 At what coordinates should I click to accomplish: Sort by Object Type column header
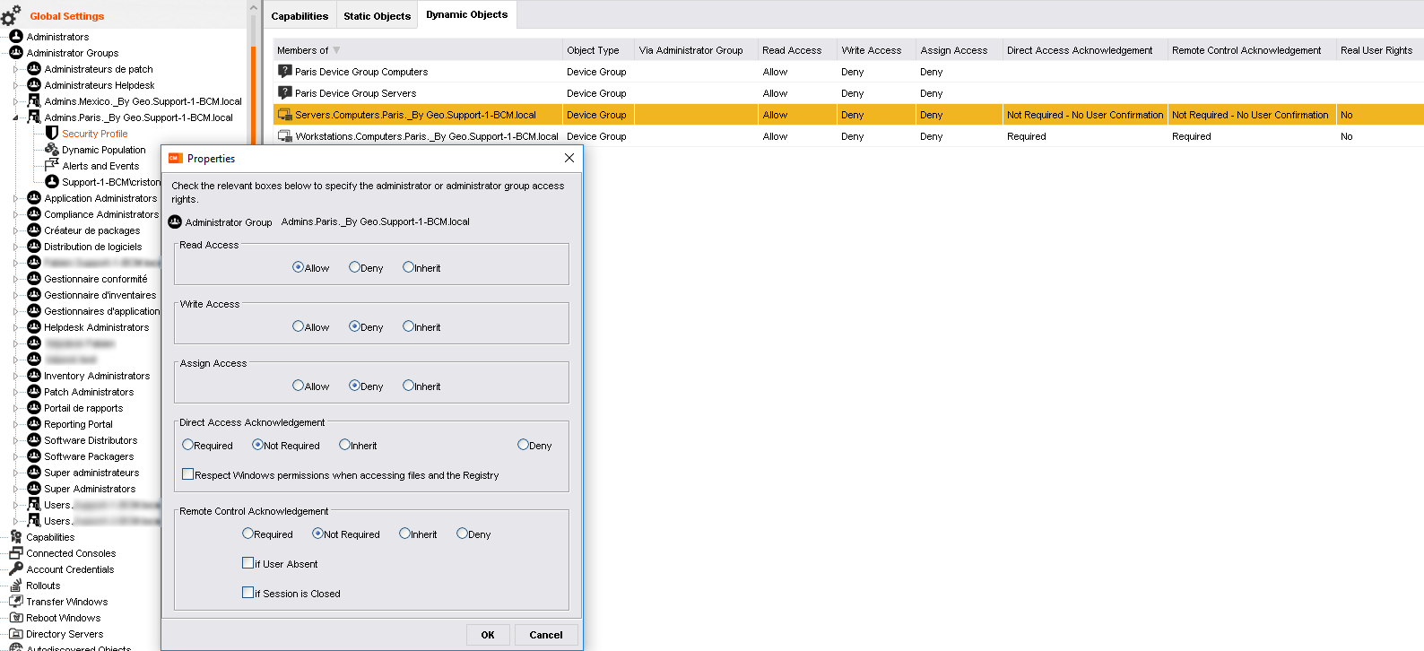(x=598, y=50)
